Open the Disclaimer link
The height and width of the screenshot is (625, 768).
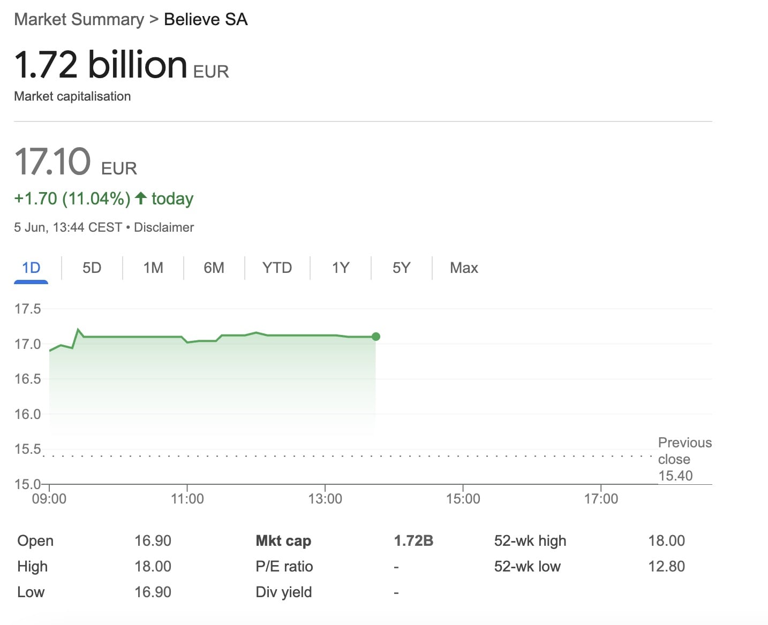(x=164, y=227)
